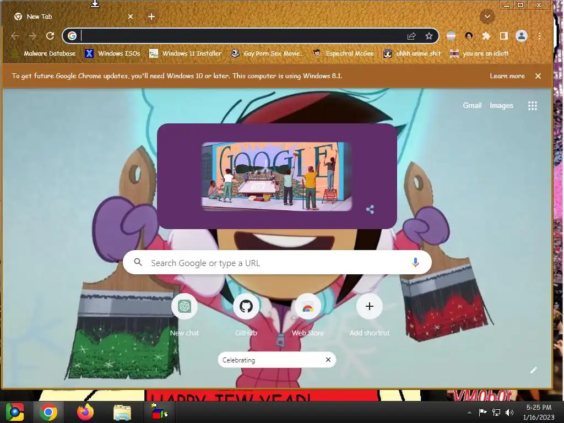Click the taskbar clock 5:25 PM
Screen dimensions: 564x423
(x=539, y=412)
